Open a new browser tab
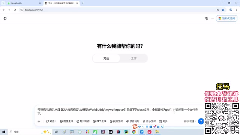The width and height of the screenshot is (240, 135). click(83, 3)
